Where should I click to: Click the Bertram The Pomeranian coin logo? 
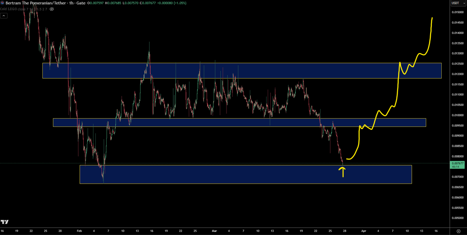tap(3, 3)
